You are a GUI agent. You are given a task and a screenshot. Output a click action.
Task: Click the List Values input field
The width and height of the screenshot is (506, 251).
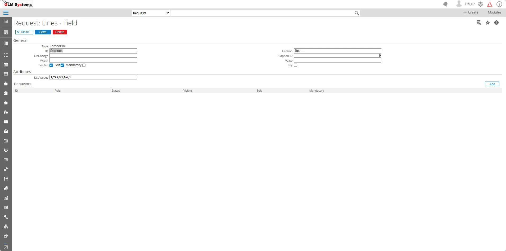(x=93, y=77)
